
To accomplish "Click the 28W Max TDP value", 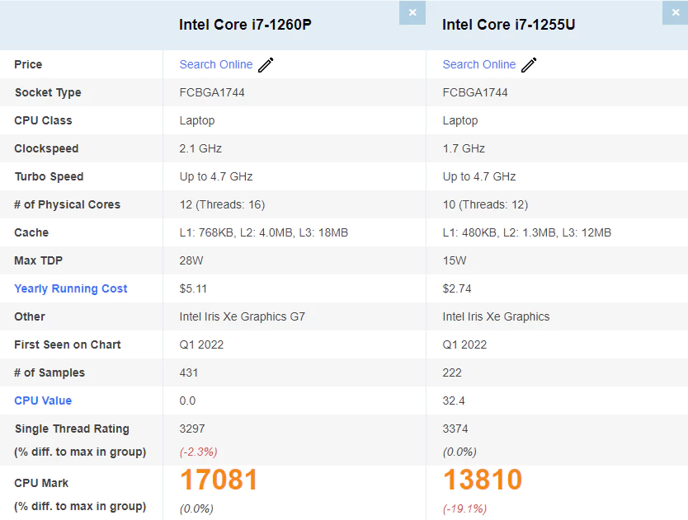I will tap(191, 261).
